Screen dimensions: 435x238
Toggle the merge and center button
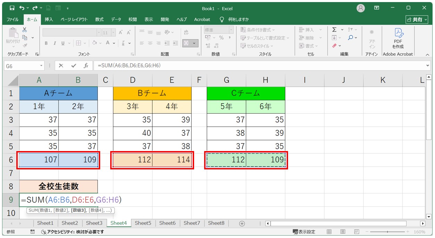pyautogui.click(x=186, y=43)
